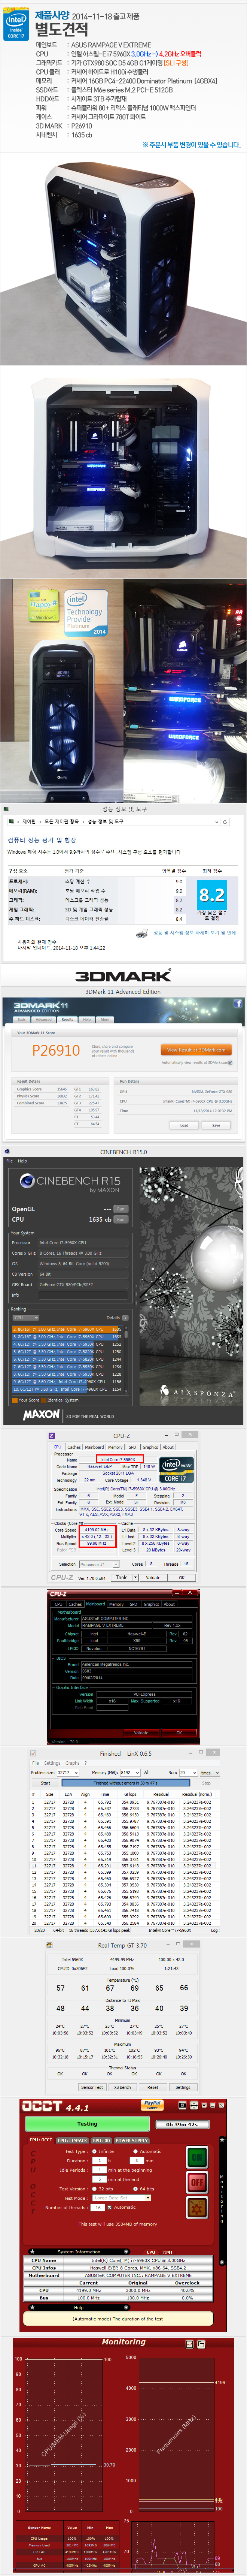This screenshot has height=2576, width=247.
Task: Click the P26910 score in 3DMark
Action: 56,1050
